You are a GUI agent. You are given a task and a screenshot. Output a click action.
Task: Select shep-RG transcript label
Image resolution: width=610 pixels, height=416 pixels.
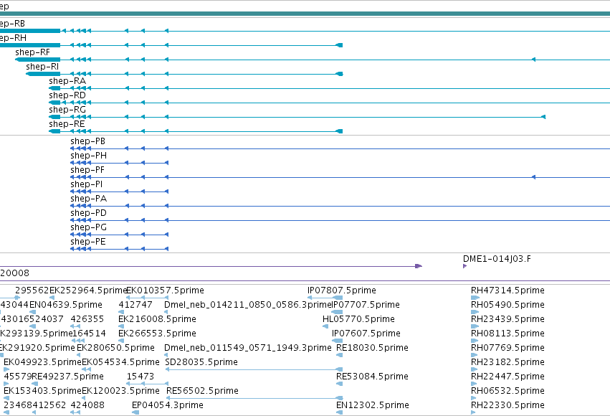coord(67,110)
